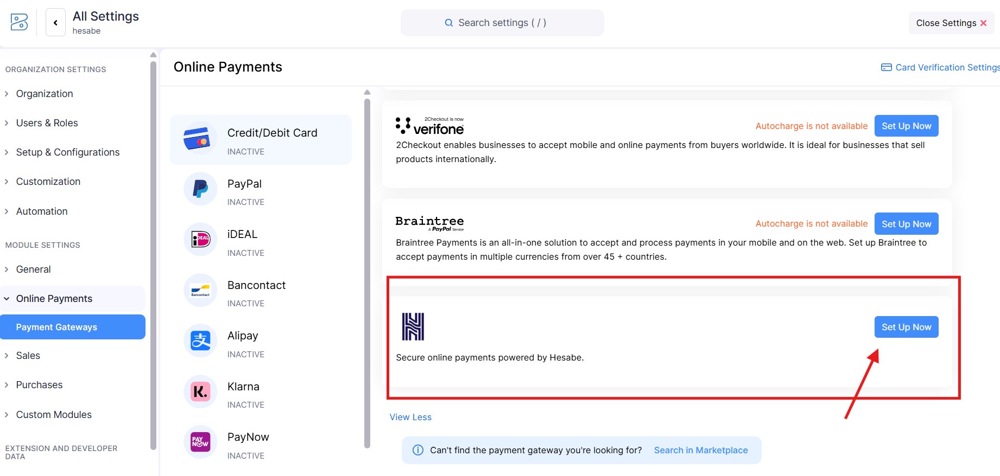The width and height of the screenshot is (1000, 476).
Task: Open the Alipay payment icon
Action: pos(200,341)
